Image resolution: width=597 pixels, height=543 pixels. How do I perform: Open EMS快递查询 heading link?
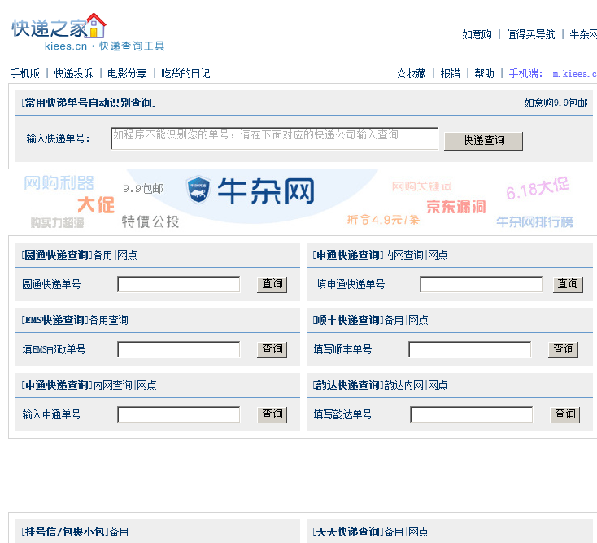tap(54, 320)
